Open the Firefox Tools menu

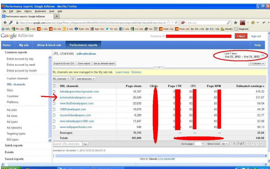pyautogui.click(x=52, y=11)
